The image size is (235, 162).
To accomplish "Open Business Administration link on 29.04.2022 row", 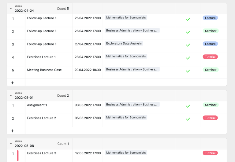I will (x=132, y=69).
